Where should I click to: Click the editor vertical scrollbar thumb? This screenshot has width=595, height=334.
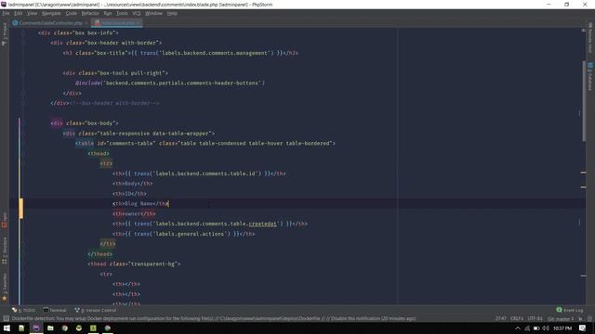(584, 101)
